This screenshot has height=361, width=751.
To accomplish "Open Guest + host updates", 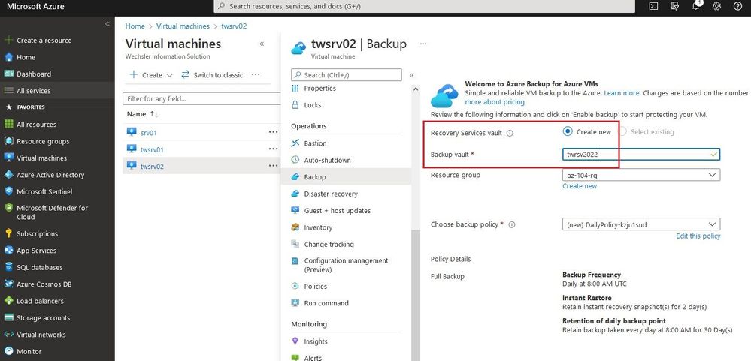I will (x=338, y=211).
